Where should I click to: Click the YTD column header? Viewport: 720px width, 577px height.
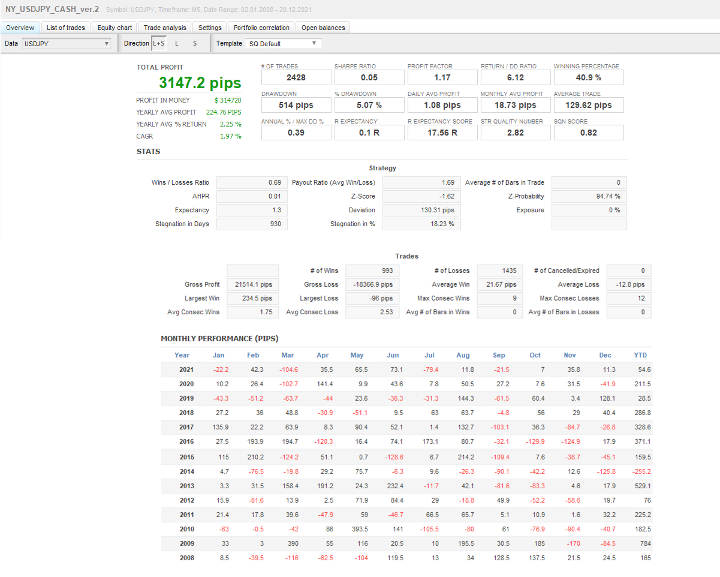pyautogui.click(x=640, y=355)
